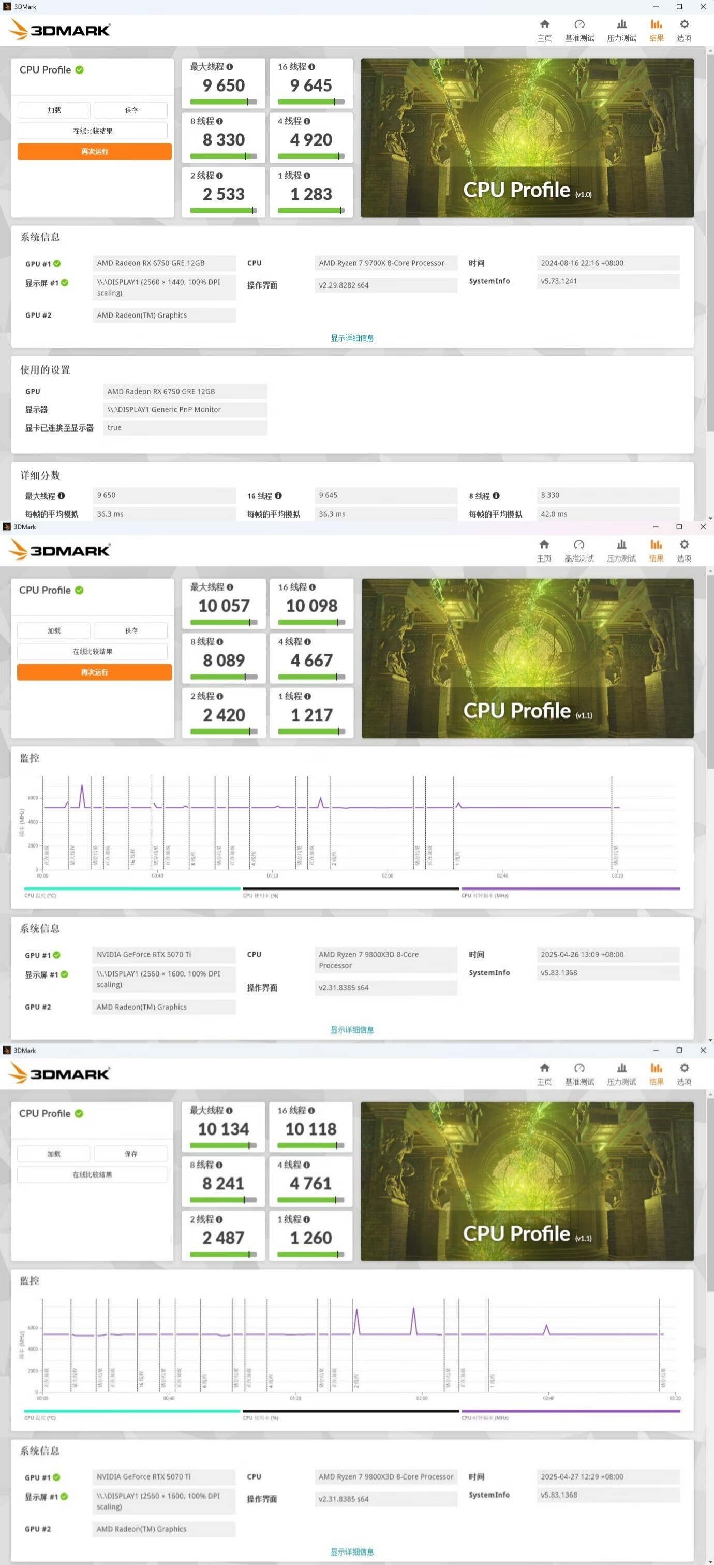714x1565 pixels.
Task: Click score bar under 9 650 result
Action: (x=223, y=102)
